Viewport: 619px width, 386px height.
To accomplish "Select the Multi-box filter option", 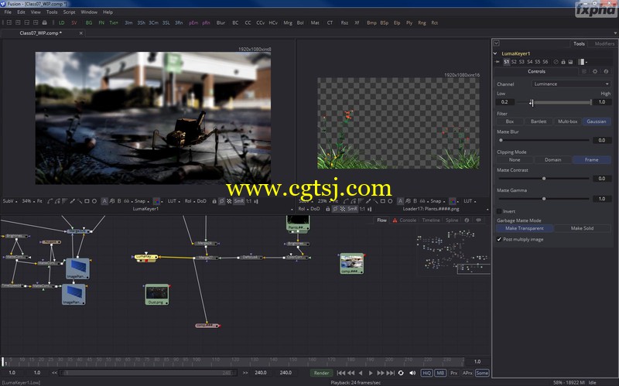I will (x=568, y=121).
